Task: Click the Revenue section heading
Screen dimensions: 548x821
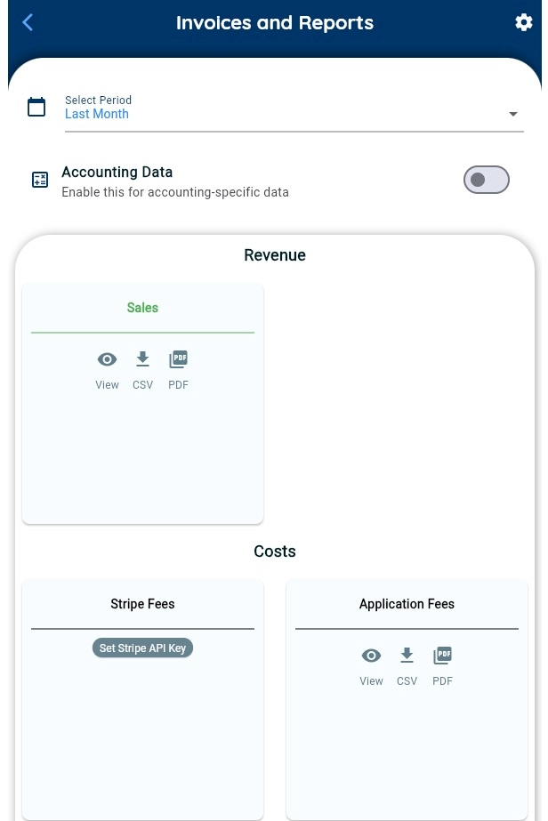Action: [274, 255]
